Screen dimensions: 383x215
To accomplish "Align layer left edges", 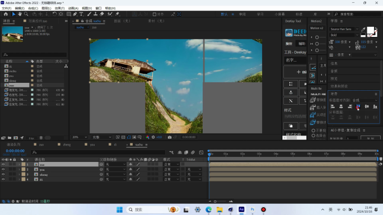I will coord(333,106).
